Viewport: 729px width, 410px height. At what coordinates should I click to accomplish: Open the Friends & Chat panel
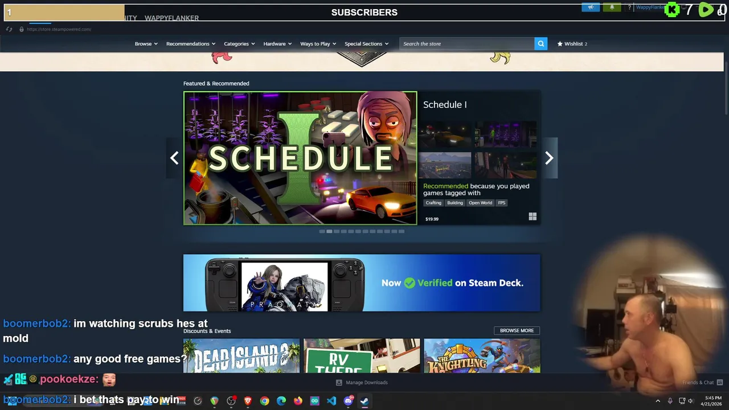pos(703,382)
